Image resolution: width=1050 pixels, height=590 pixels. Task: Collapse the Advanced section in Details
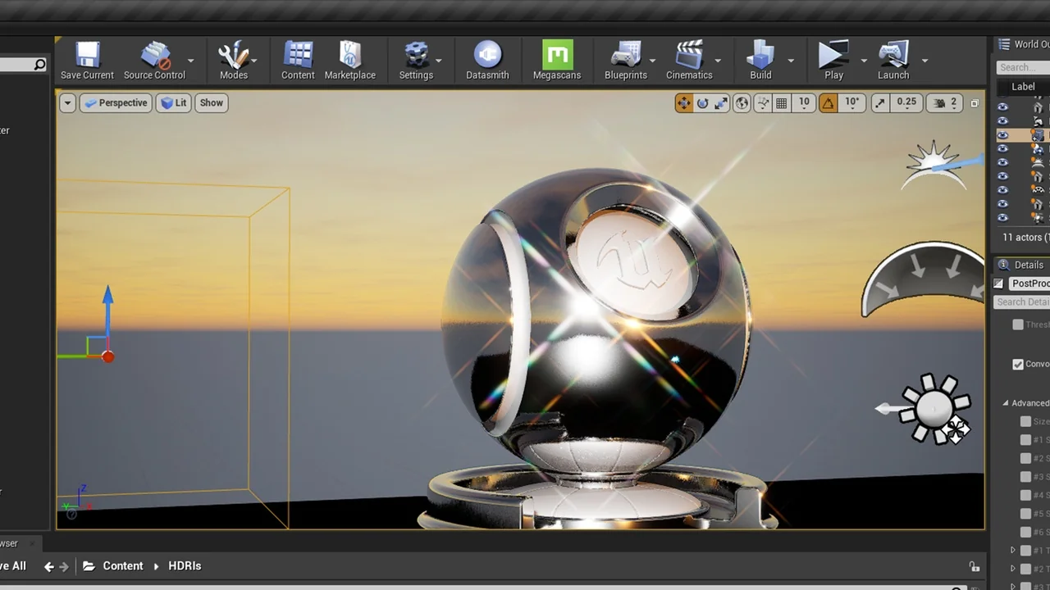[x=1006, y=403]
